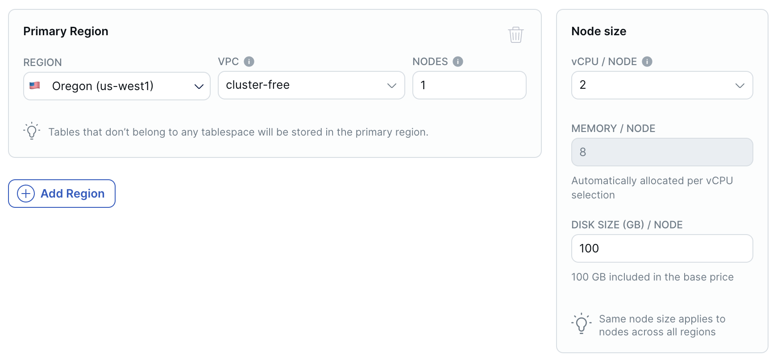The width and height of the screenshot is (777, 359).
Task: Click the NODES info icon
Action: pos(458,62)
